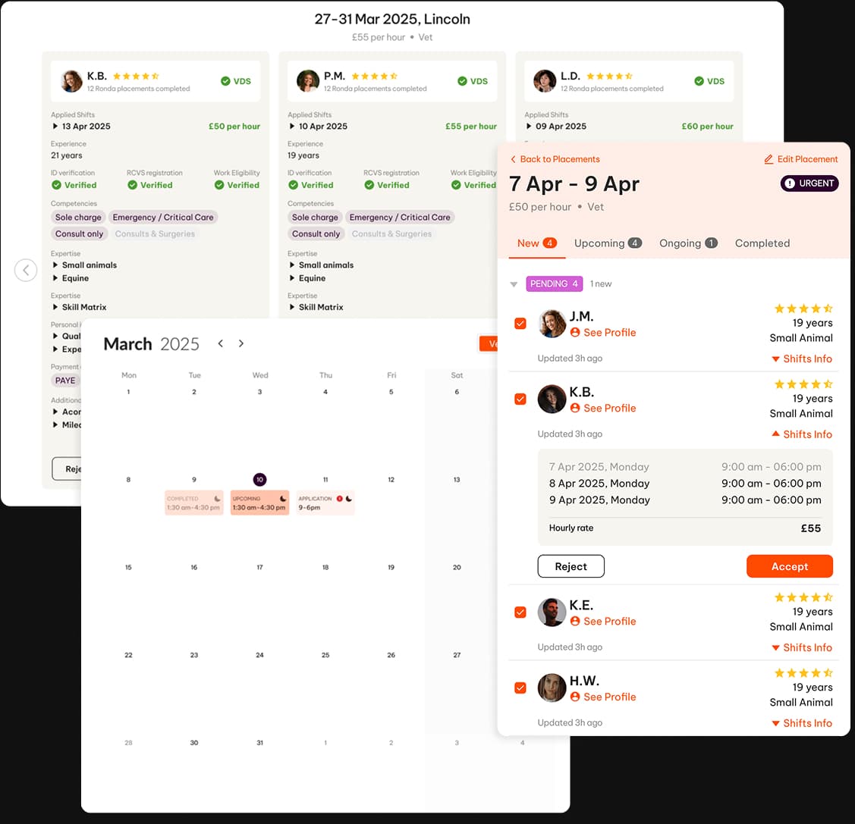Click the left carousel arrow beside applicant cards

pos(26,269)
